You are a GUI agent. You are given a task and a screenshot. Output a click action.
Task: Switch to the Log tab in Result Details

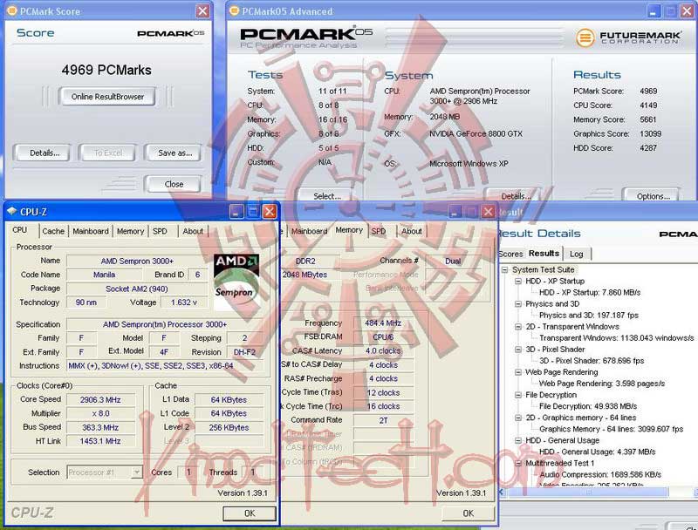pyautogui.click(x=576, y=254)
